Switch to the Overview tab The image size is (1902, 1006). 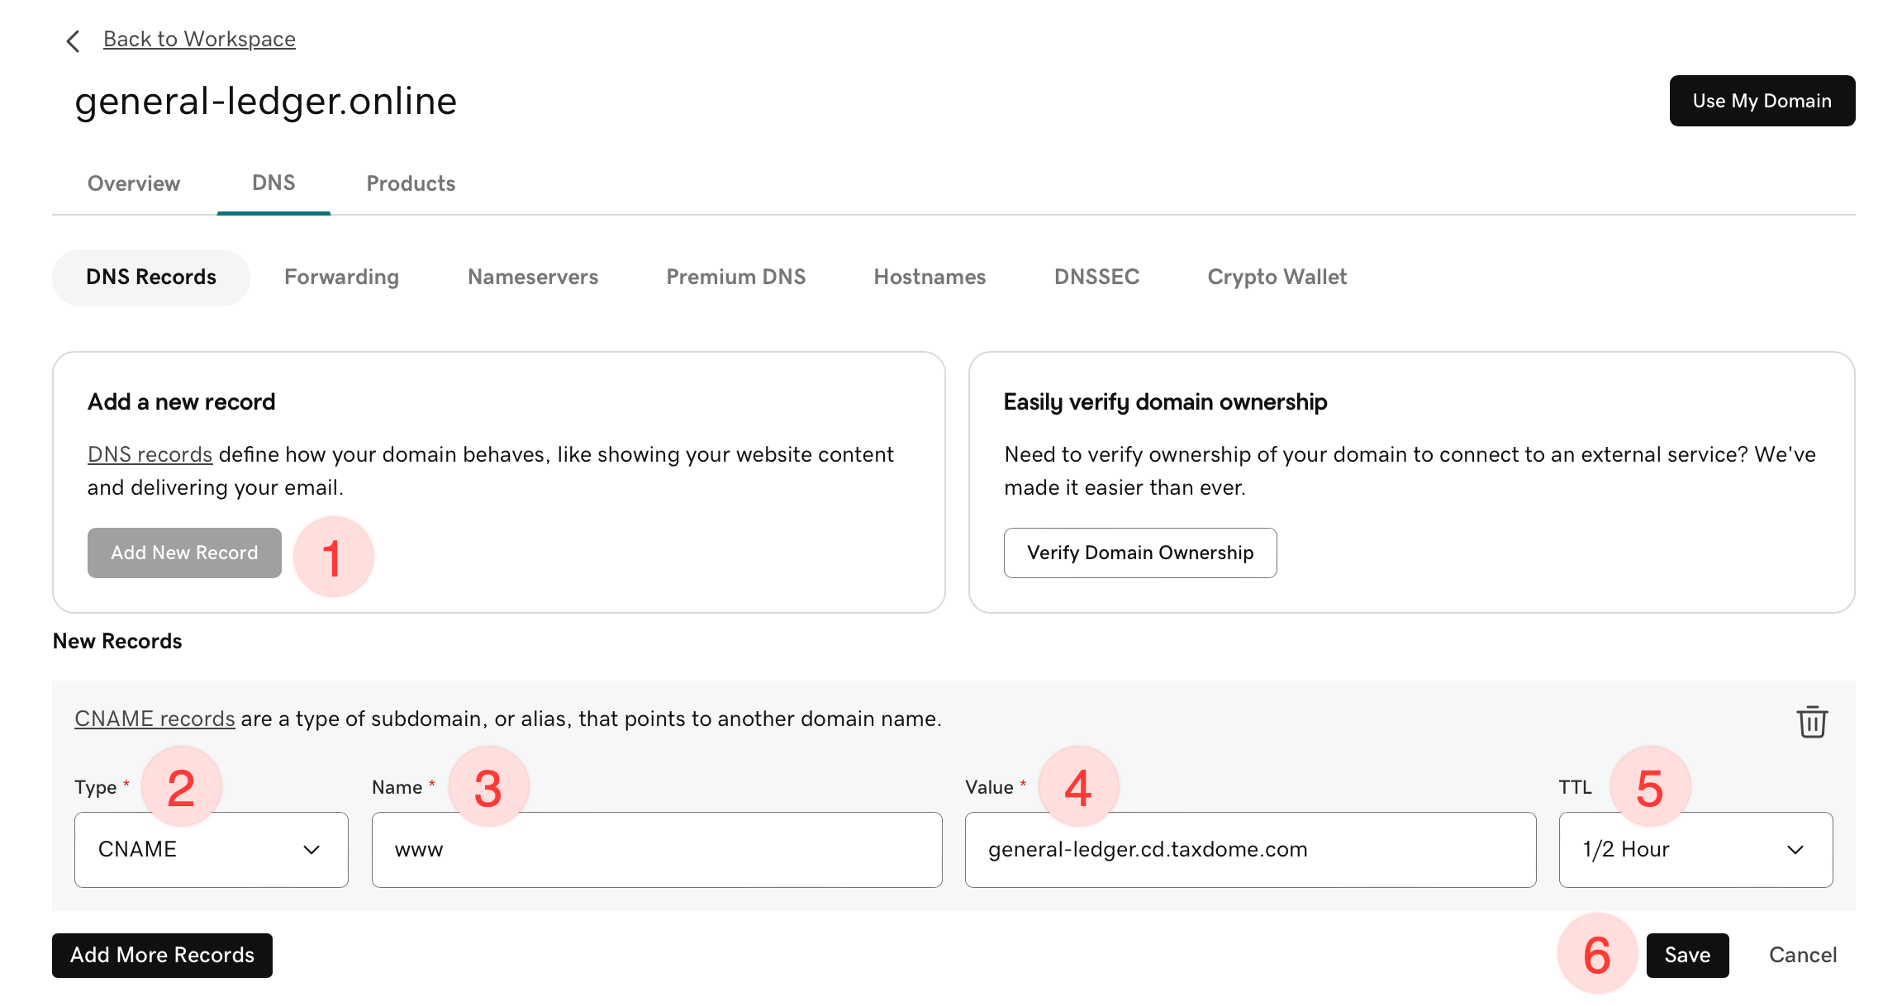134,183
